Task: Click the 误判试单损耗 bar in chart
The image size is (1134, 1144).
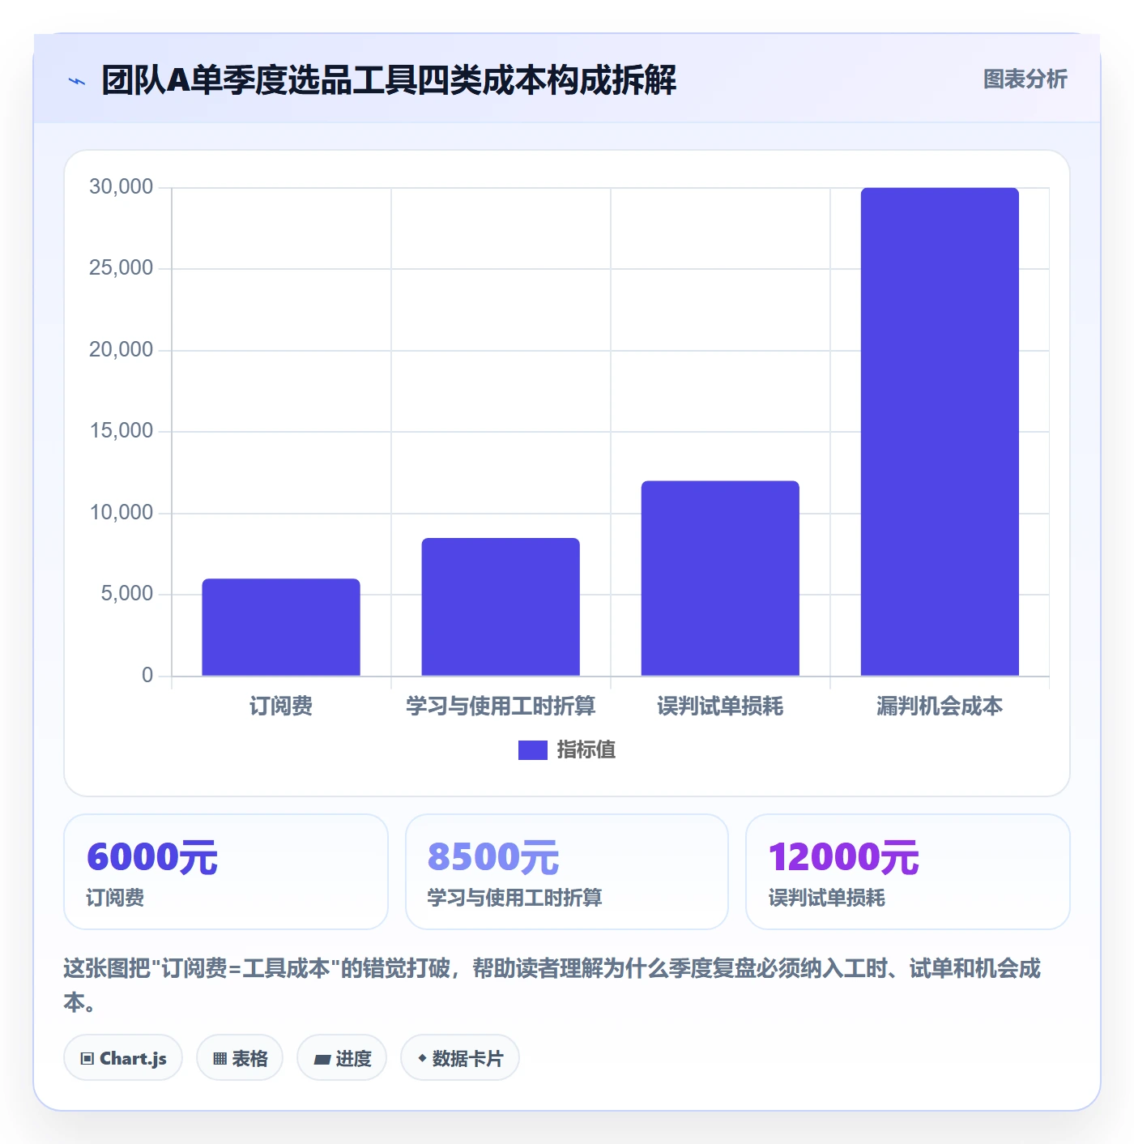Action: click(720, 578)
